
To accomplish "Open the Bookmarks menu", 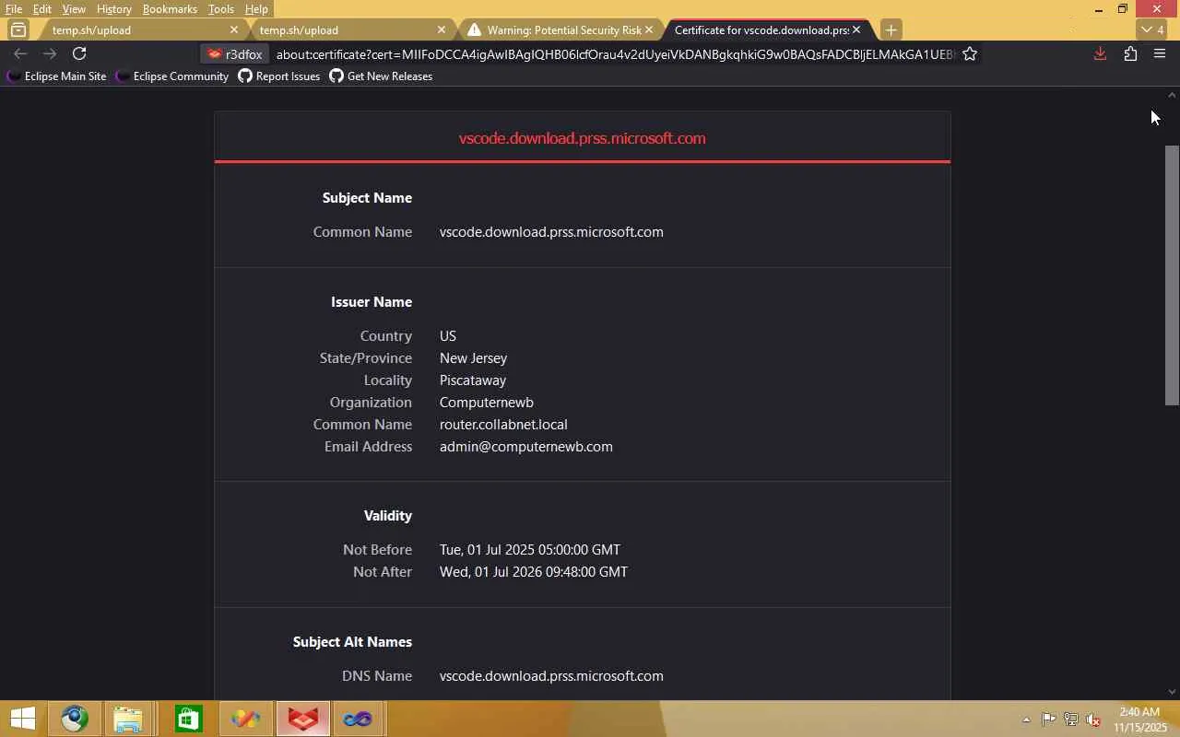I will tap(170, 9).
